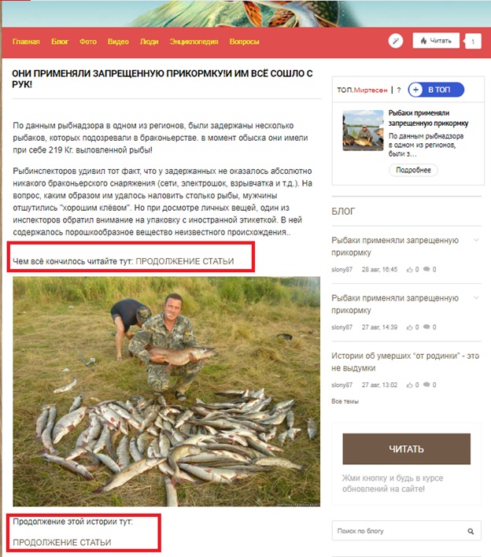This screenshot has height=557, width=491.
Task: Click the comment bubble icon for родинки post
Action: [426, 385]
